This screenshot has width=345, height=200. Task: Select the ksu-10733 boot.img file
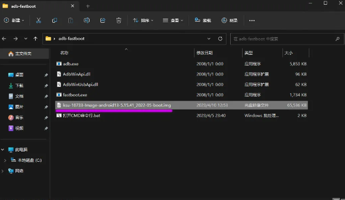[182, 105]
